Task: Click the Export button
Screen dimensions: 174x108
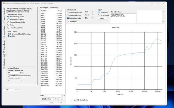Action: (x=102, y=18)
